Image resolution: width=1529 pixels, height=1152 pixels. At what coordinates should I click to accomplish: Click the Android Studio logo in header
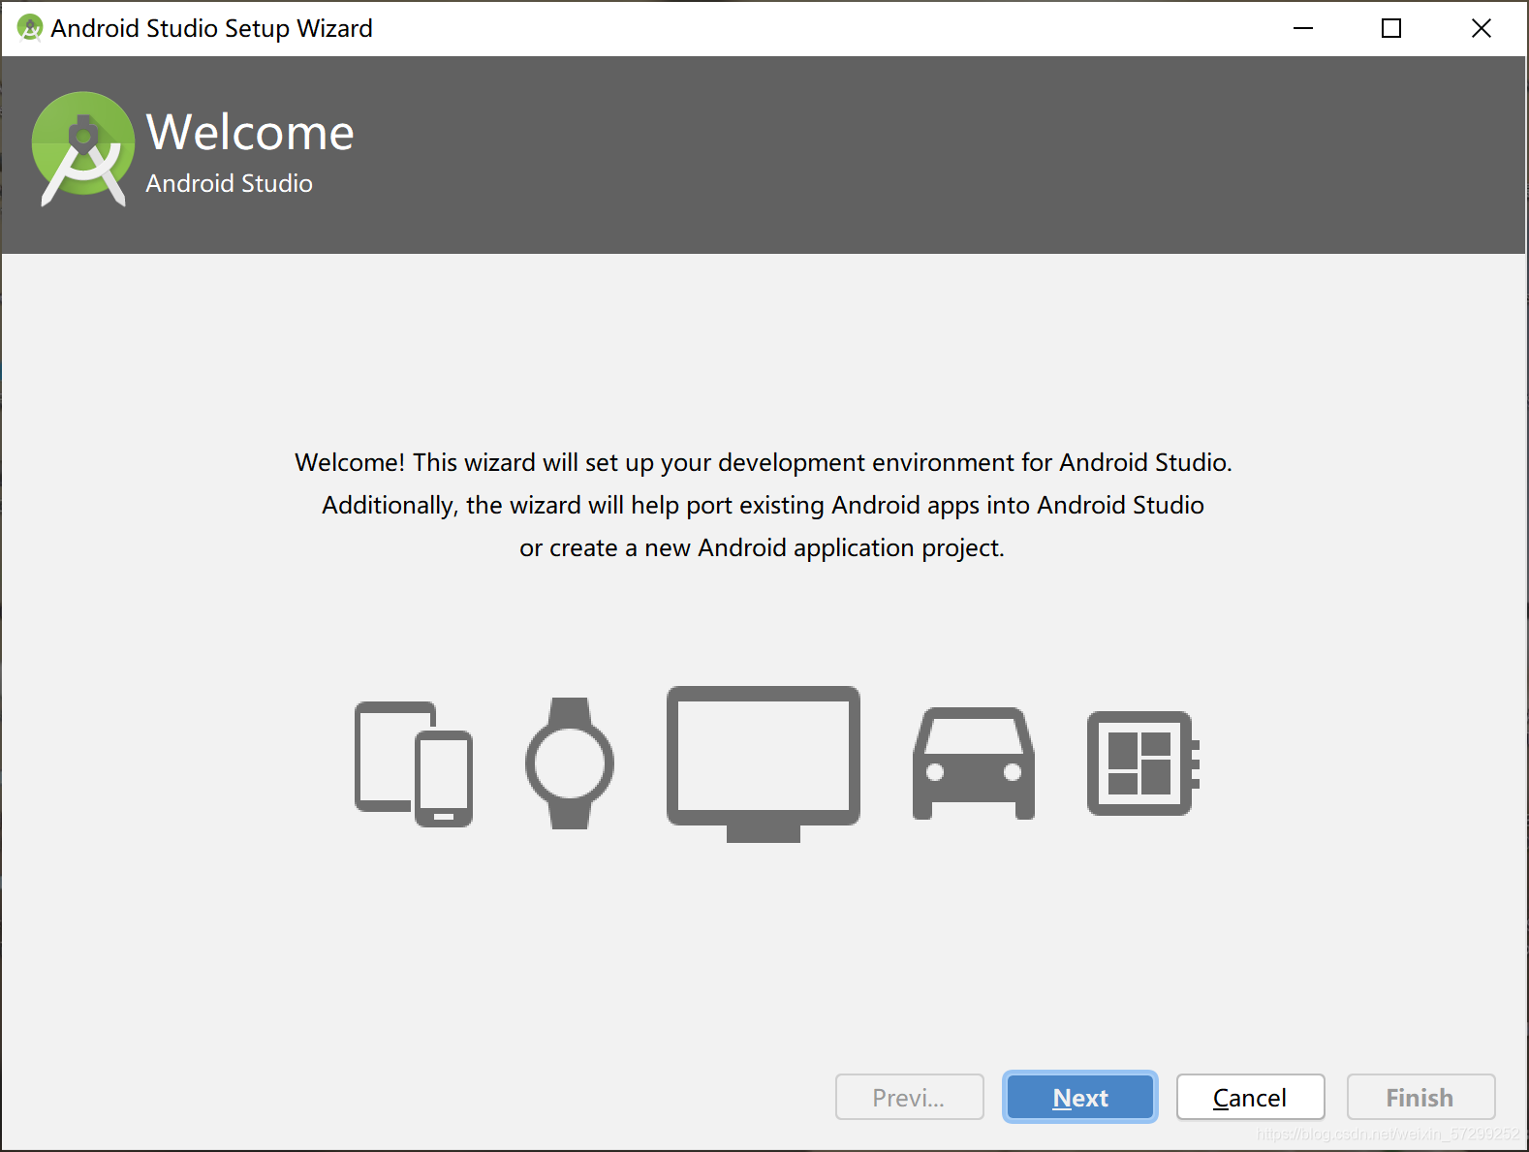pyautogui.click(x=83, y=149)
